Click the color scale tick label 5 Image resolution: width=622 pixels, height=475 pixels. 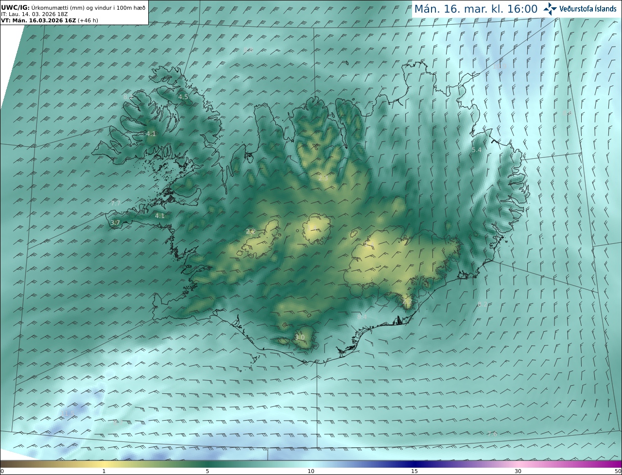tap(207, 471)
